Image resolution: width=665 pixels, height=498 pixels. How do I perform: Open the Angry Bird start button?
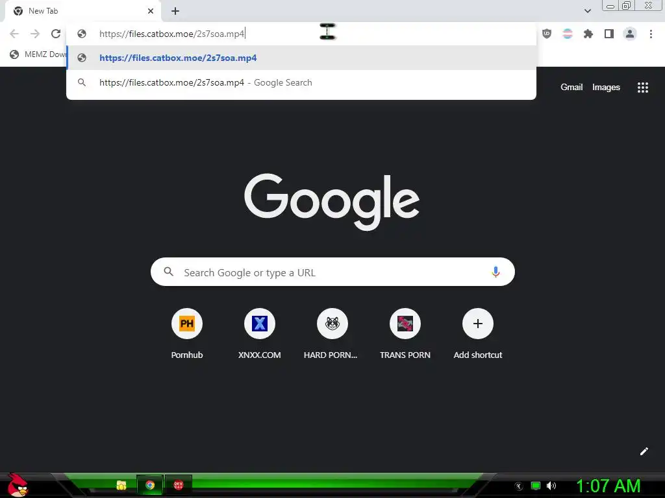pos(18,485)
